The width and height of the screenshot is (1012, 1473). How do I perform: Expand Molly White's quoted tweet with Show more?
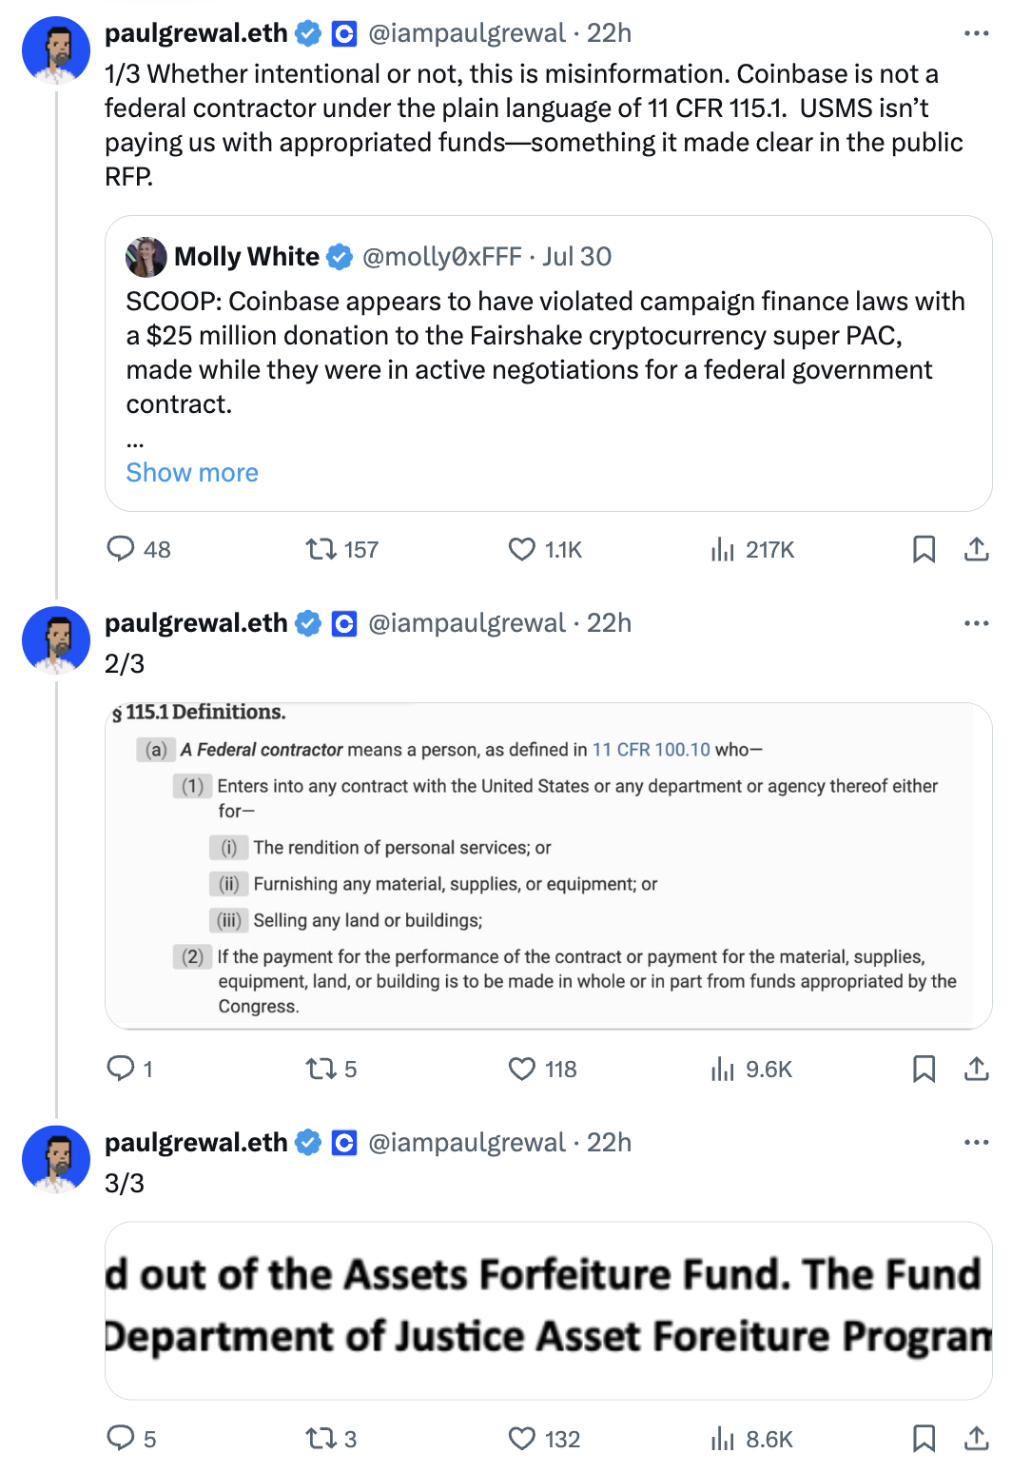pos(192,473)
